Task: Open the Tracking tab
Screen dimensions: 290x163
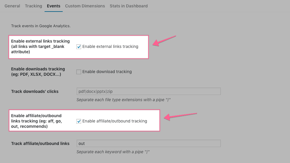Action: (x=34, y=6)
